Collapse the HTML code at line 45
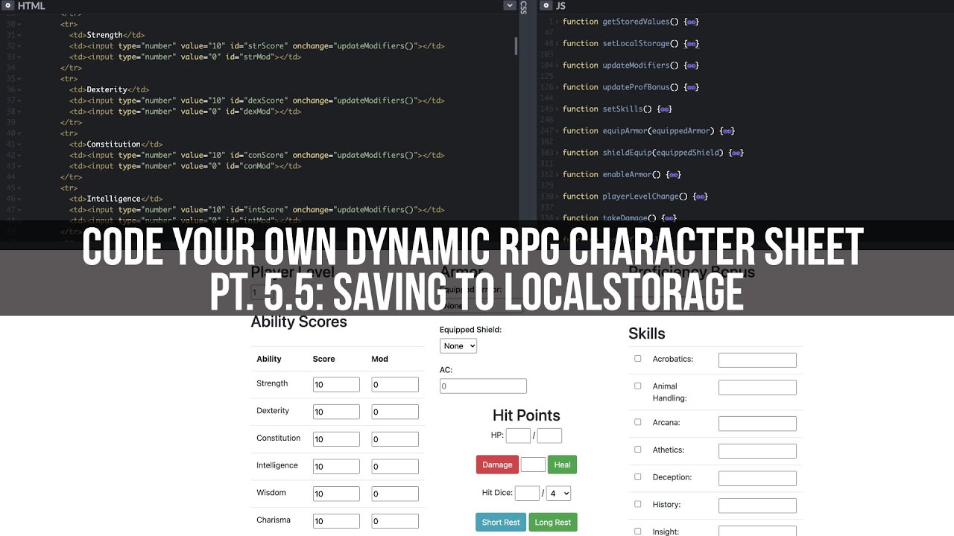The image size is (954, 536). 19,188
